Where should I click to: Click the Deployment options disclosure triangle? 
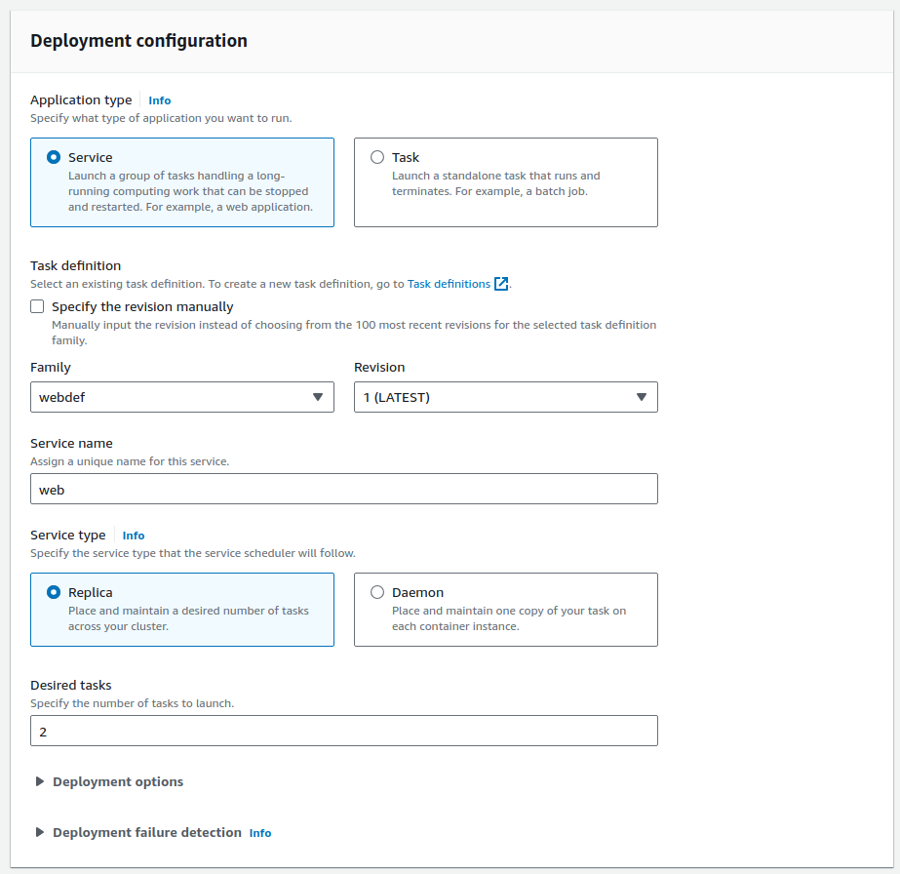pos(39,781)
